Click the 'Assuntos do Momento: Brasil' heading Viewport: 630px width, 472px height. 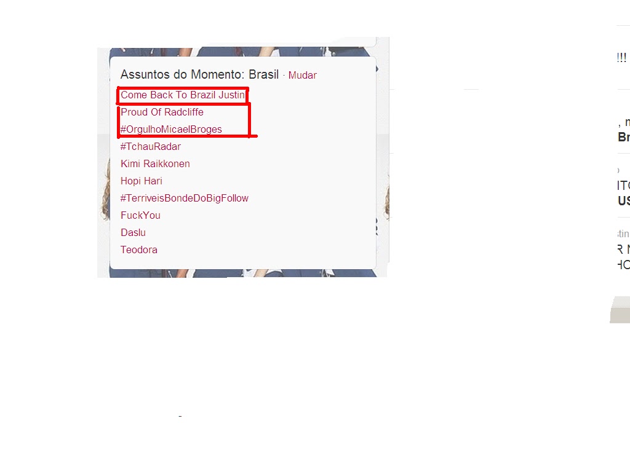point(200,74)
